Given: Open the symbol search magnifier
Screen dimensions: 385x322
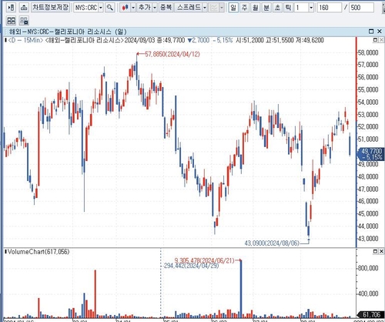Looking at the screenshot, I should pos(110,8).
